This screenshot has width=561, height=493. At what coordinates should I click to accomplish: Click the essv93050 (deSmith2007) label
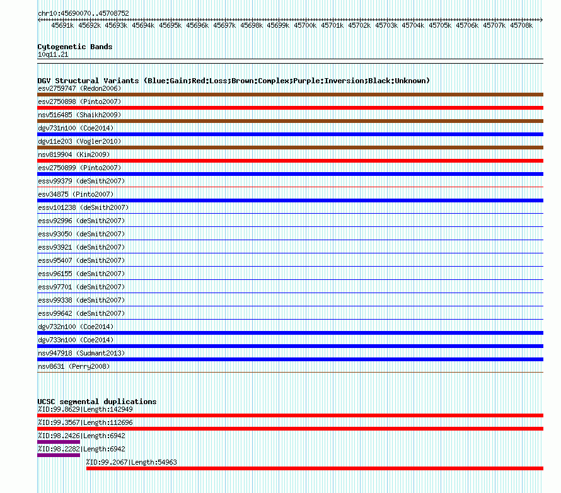(81, 234)
